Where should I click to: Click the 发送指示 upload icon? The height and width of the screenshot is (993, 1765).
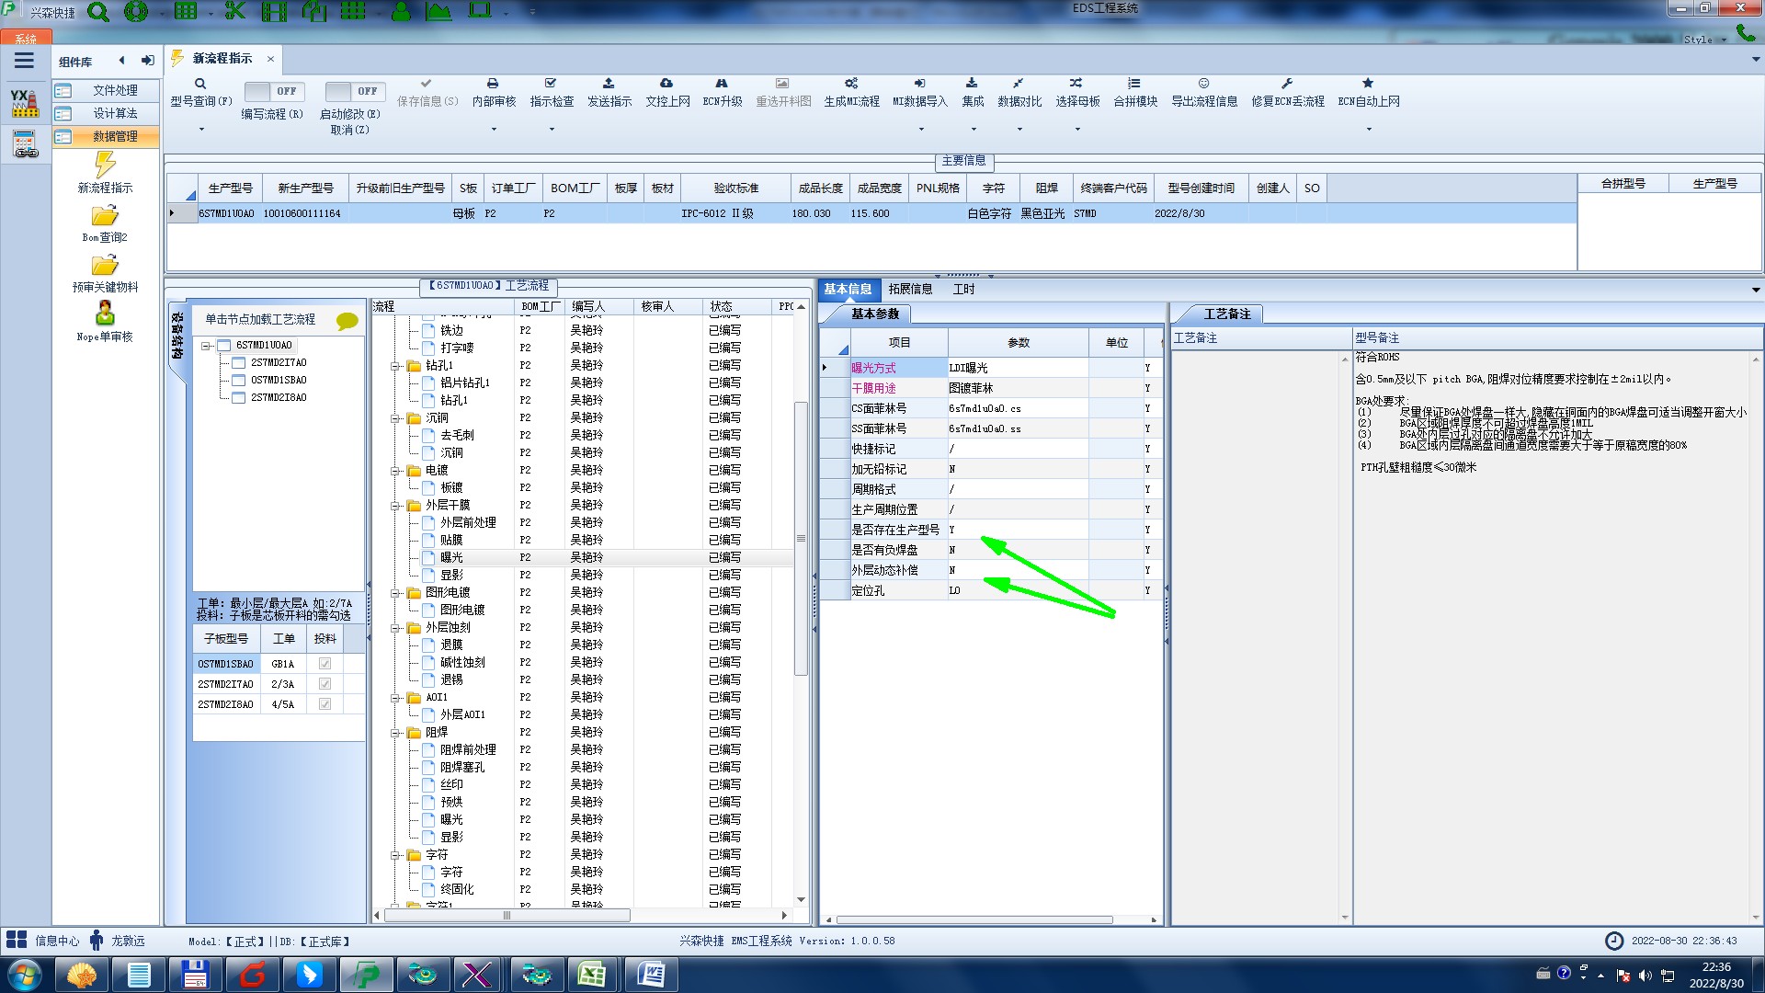point(609,84)
